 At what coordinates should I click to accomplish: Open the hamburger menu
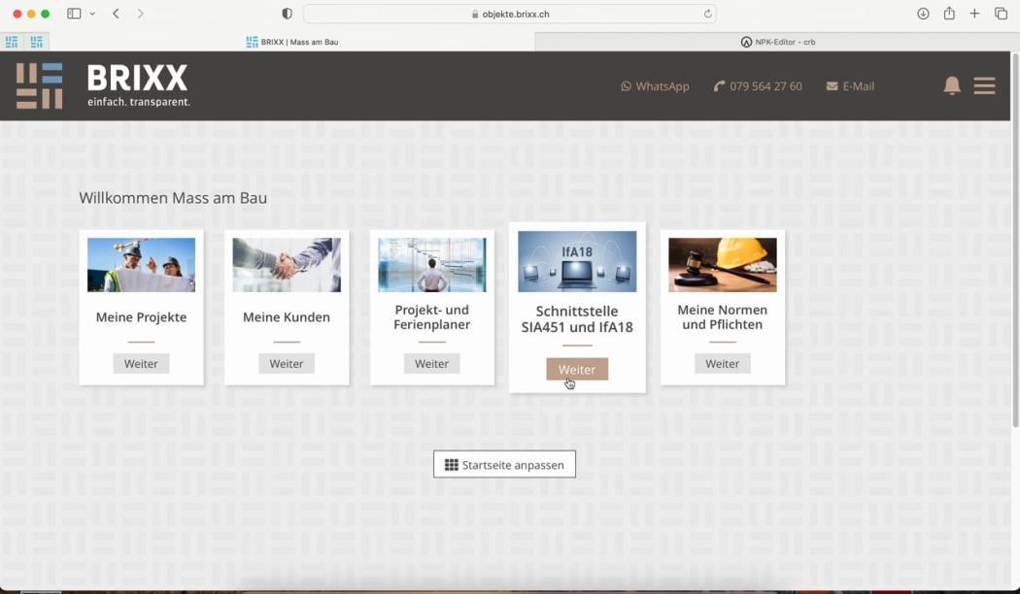click(x=984, y=85)
